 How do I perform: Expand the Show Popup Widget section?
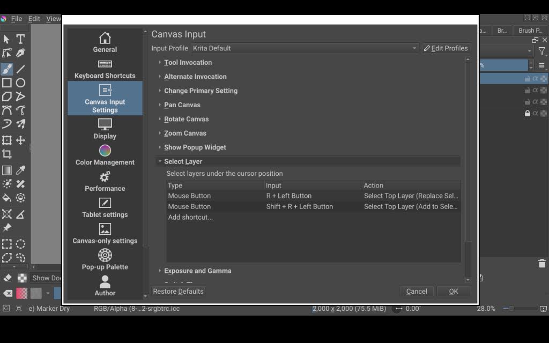click(195, 147)
